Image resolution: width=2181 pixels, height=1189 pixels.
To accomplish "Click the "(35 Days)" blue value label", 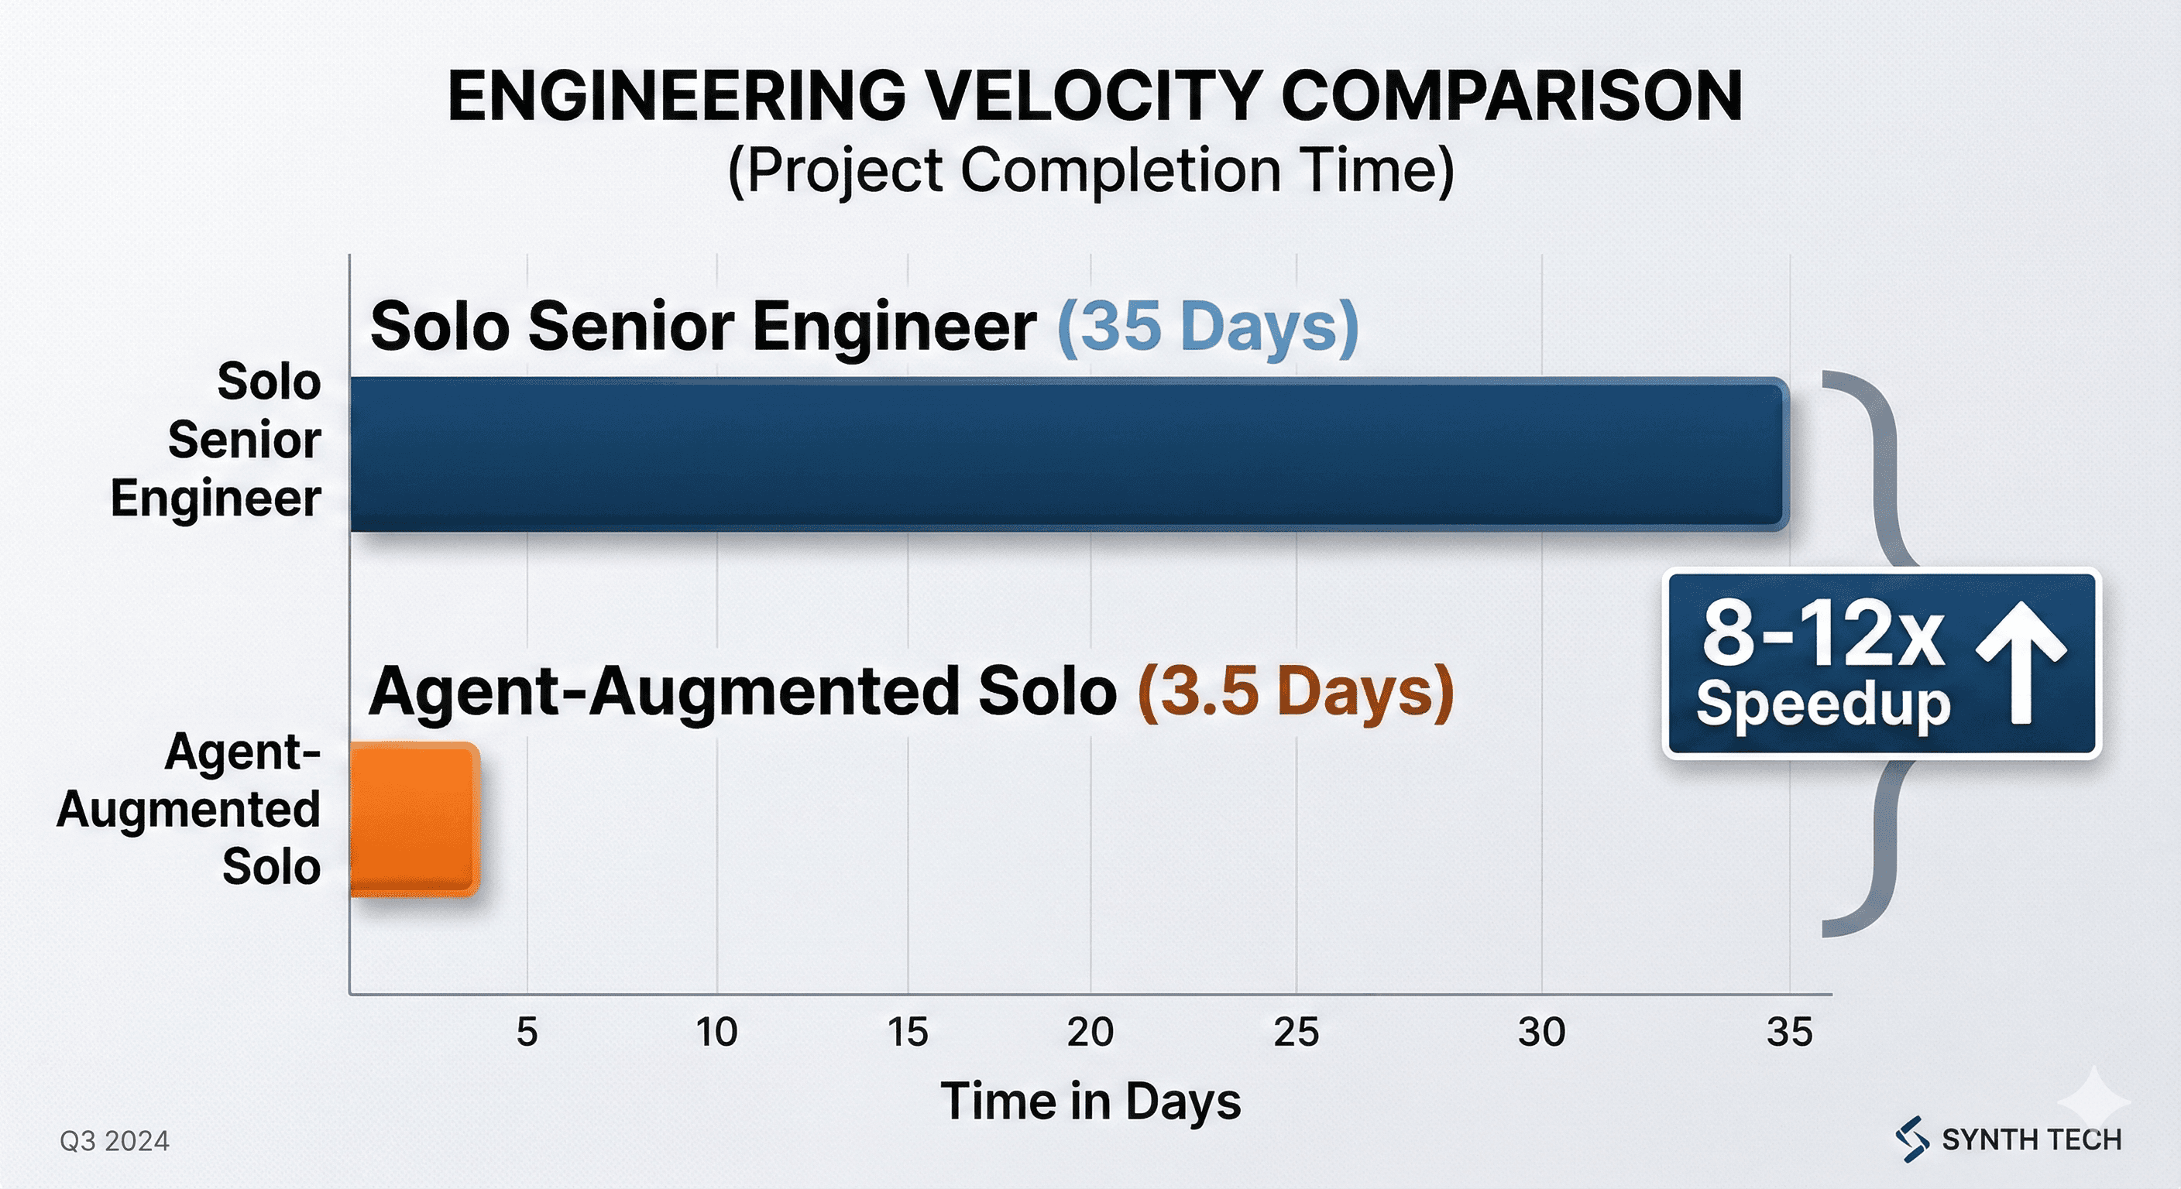I will point(1207,327).
